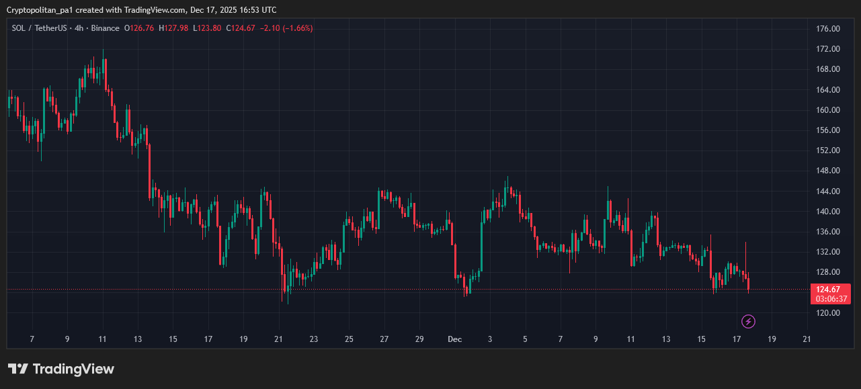The image size is (861, 389).
Task: Click the Dec month label on time axis
Action: pyautogui.click(x=455, y=339)
